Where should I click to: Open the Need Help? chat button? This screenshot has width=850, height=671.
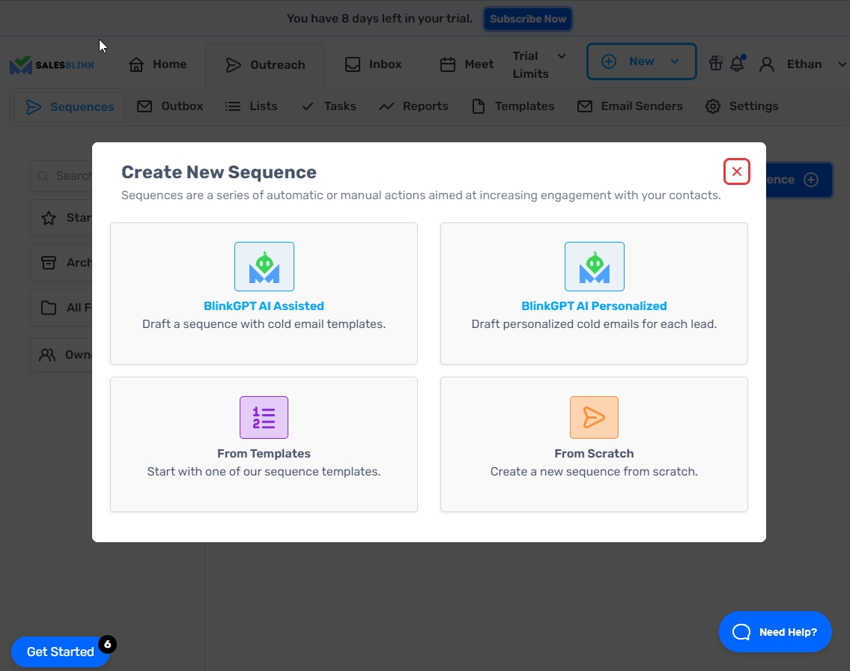pyautogui.click(x=775, y=631)
